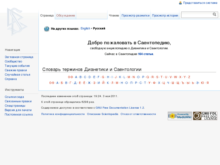Open Latin glossary letter W
This screenshot has height=165, width=220.
pos(176,77)
